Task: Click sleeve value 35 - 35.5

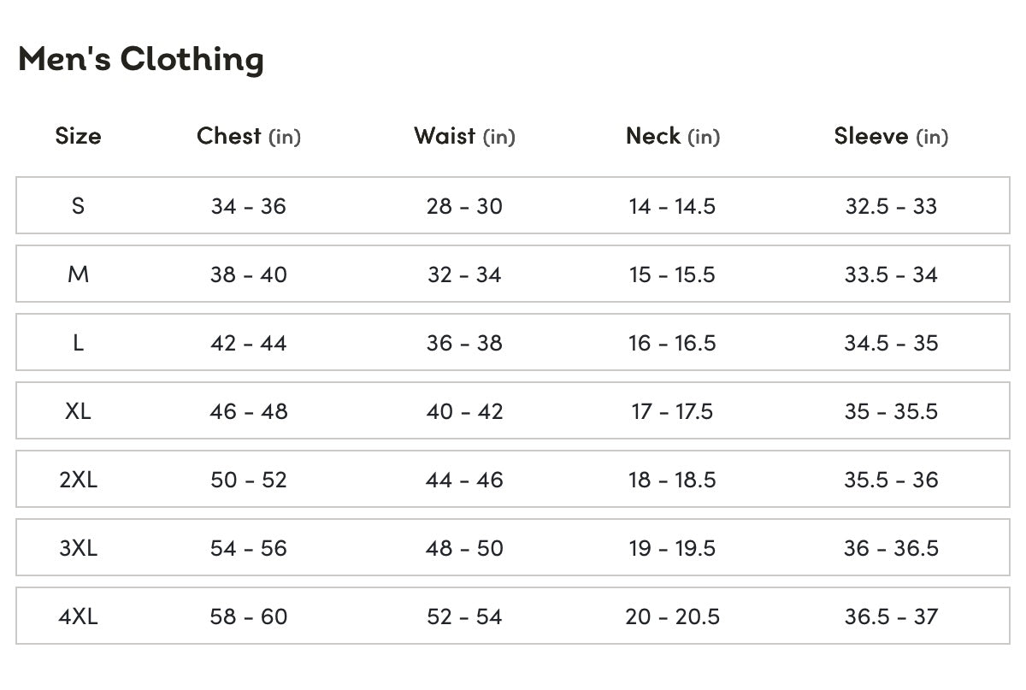Action: [x=891, y=411]
